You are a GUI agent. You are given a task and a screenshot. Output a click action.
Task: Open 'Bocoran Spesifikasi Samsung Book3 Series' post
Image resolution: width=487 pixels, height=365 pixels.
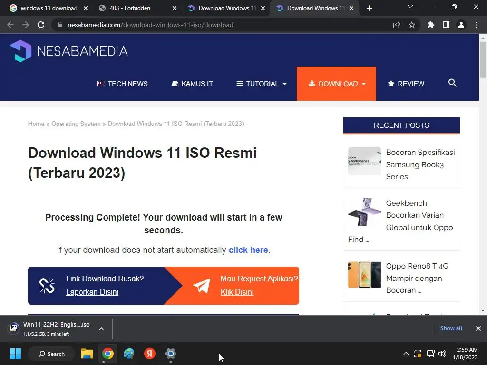coord(420,164)
